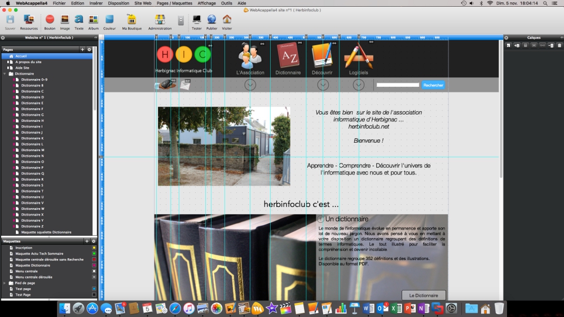Click the Le Dictionnaire button
Screen dimensions: 564x317
[x=424, y=295]
